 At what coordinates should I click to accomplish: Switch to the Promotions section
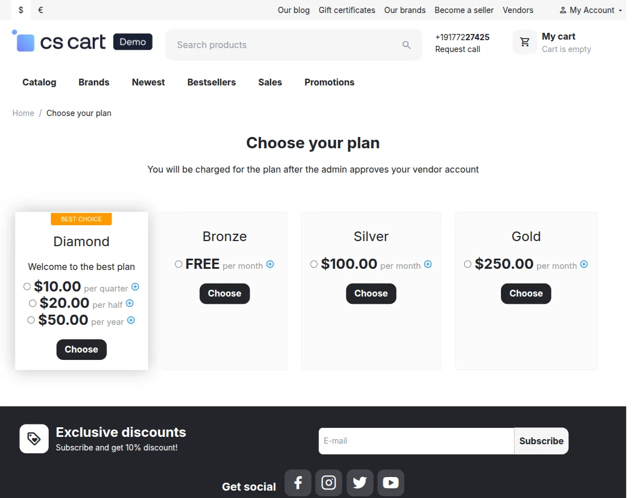(329, 82)
